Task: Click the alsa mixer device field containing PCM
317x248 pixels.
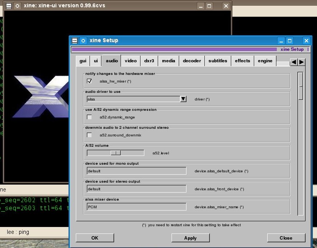Action: pyautogui.click(x=136, y=207)
